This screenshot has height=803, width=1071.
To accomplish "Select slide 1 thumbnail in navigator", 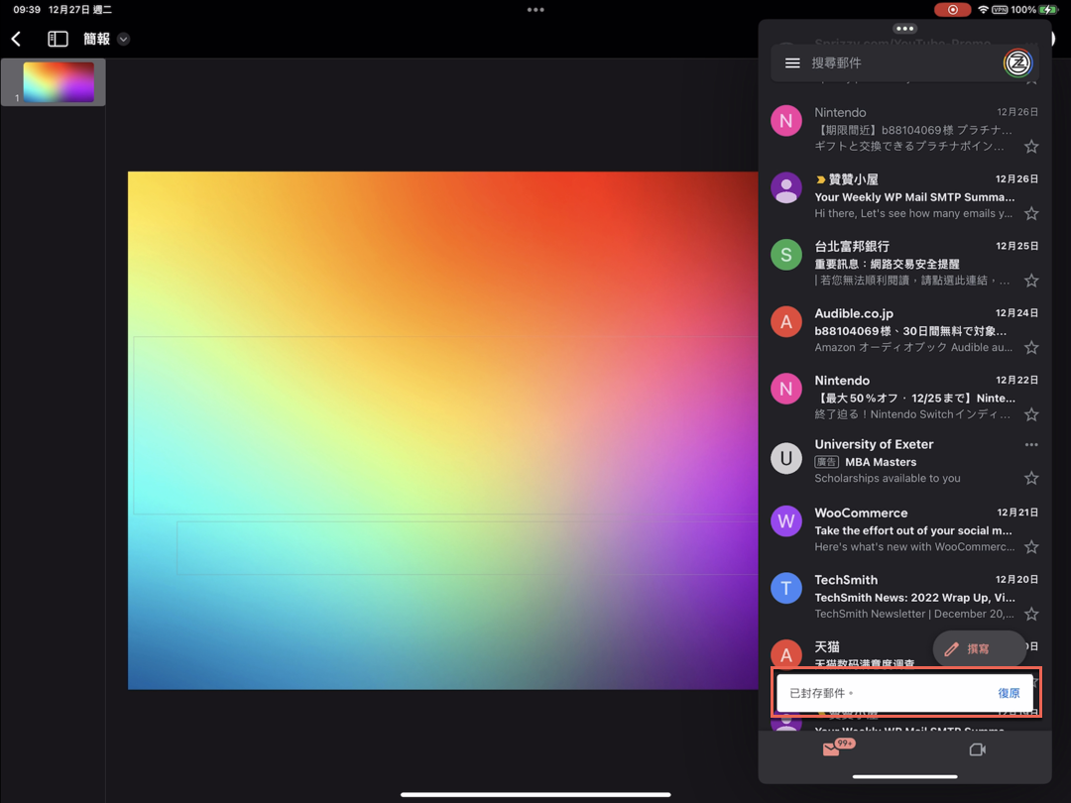I will (59, 82).
